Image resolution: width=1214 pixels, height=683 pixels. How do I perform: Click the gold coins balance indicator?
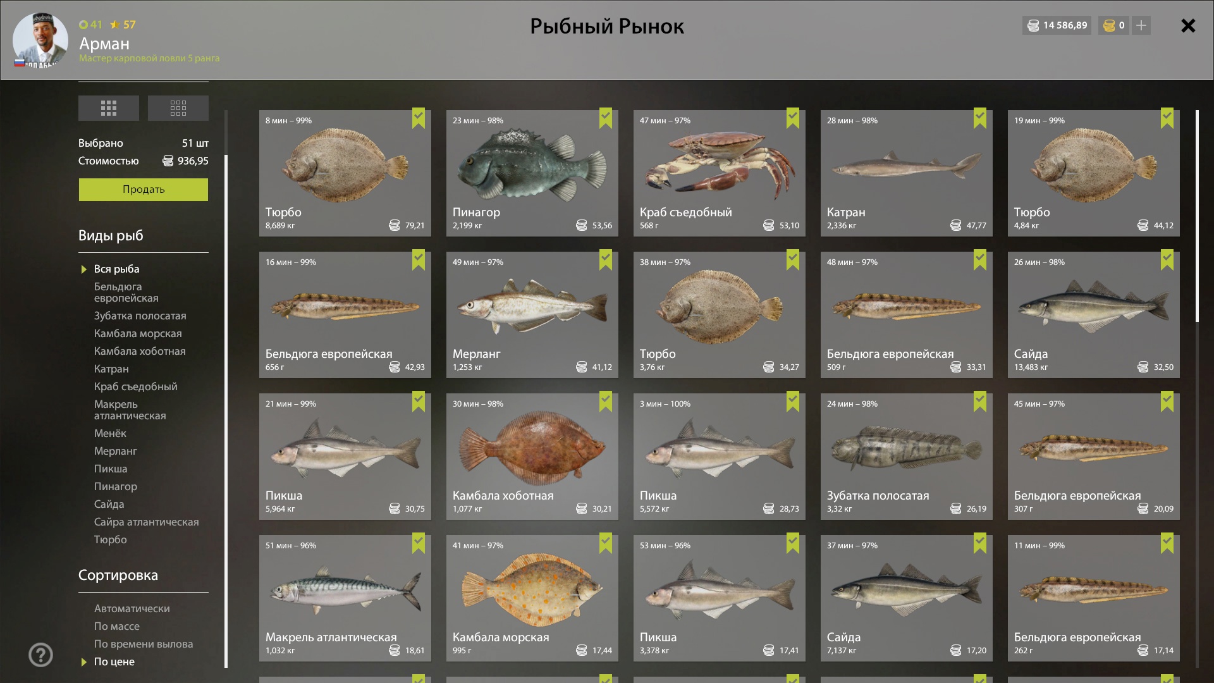[1114, 25]
